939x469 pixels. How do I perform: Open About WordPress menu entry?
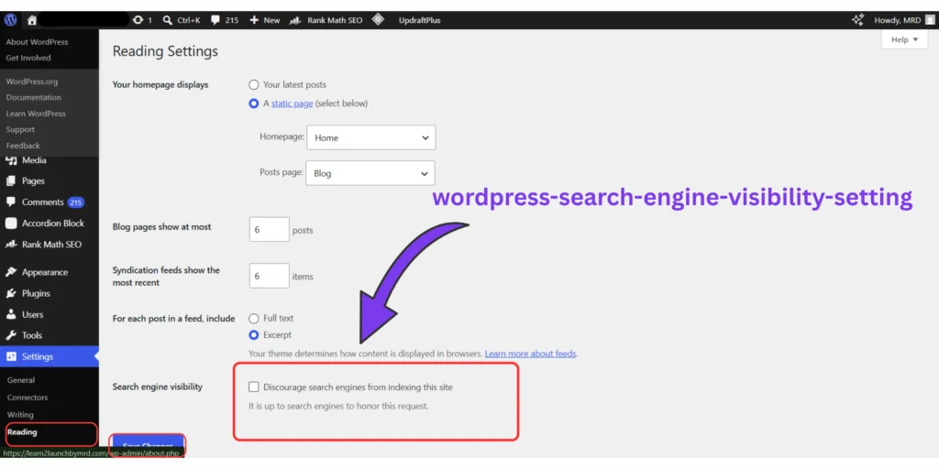tap(37, 42)
